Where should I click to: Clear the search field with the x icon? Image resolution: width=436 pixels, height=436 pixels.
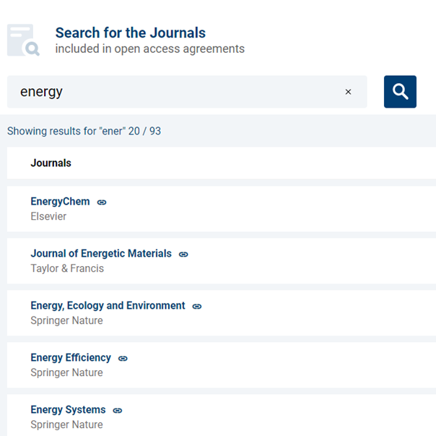click(348, 92)
